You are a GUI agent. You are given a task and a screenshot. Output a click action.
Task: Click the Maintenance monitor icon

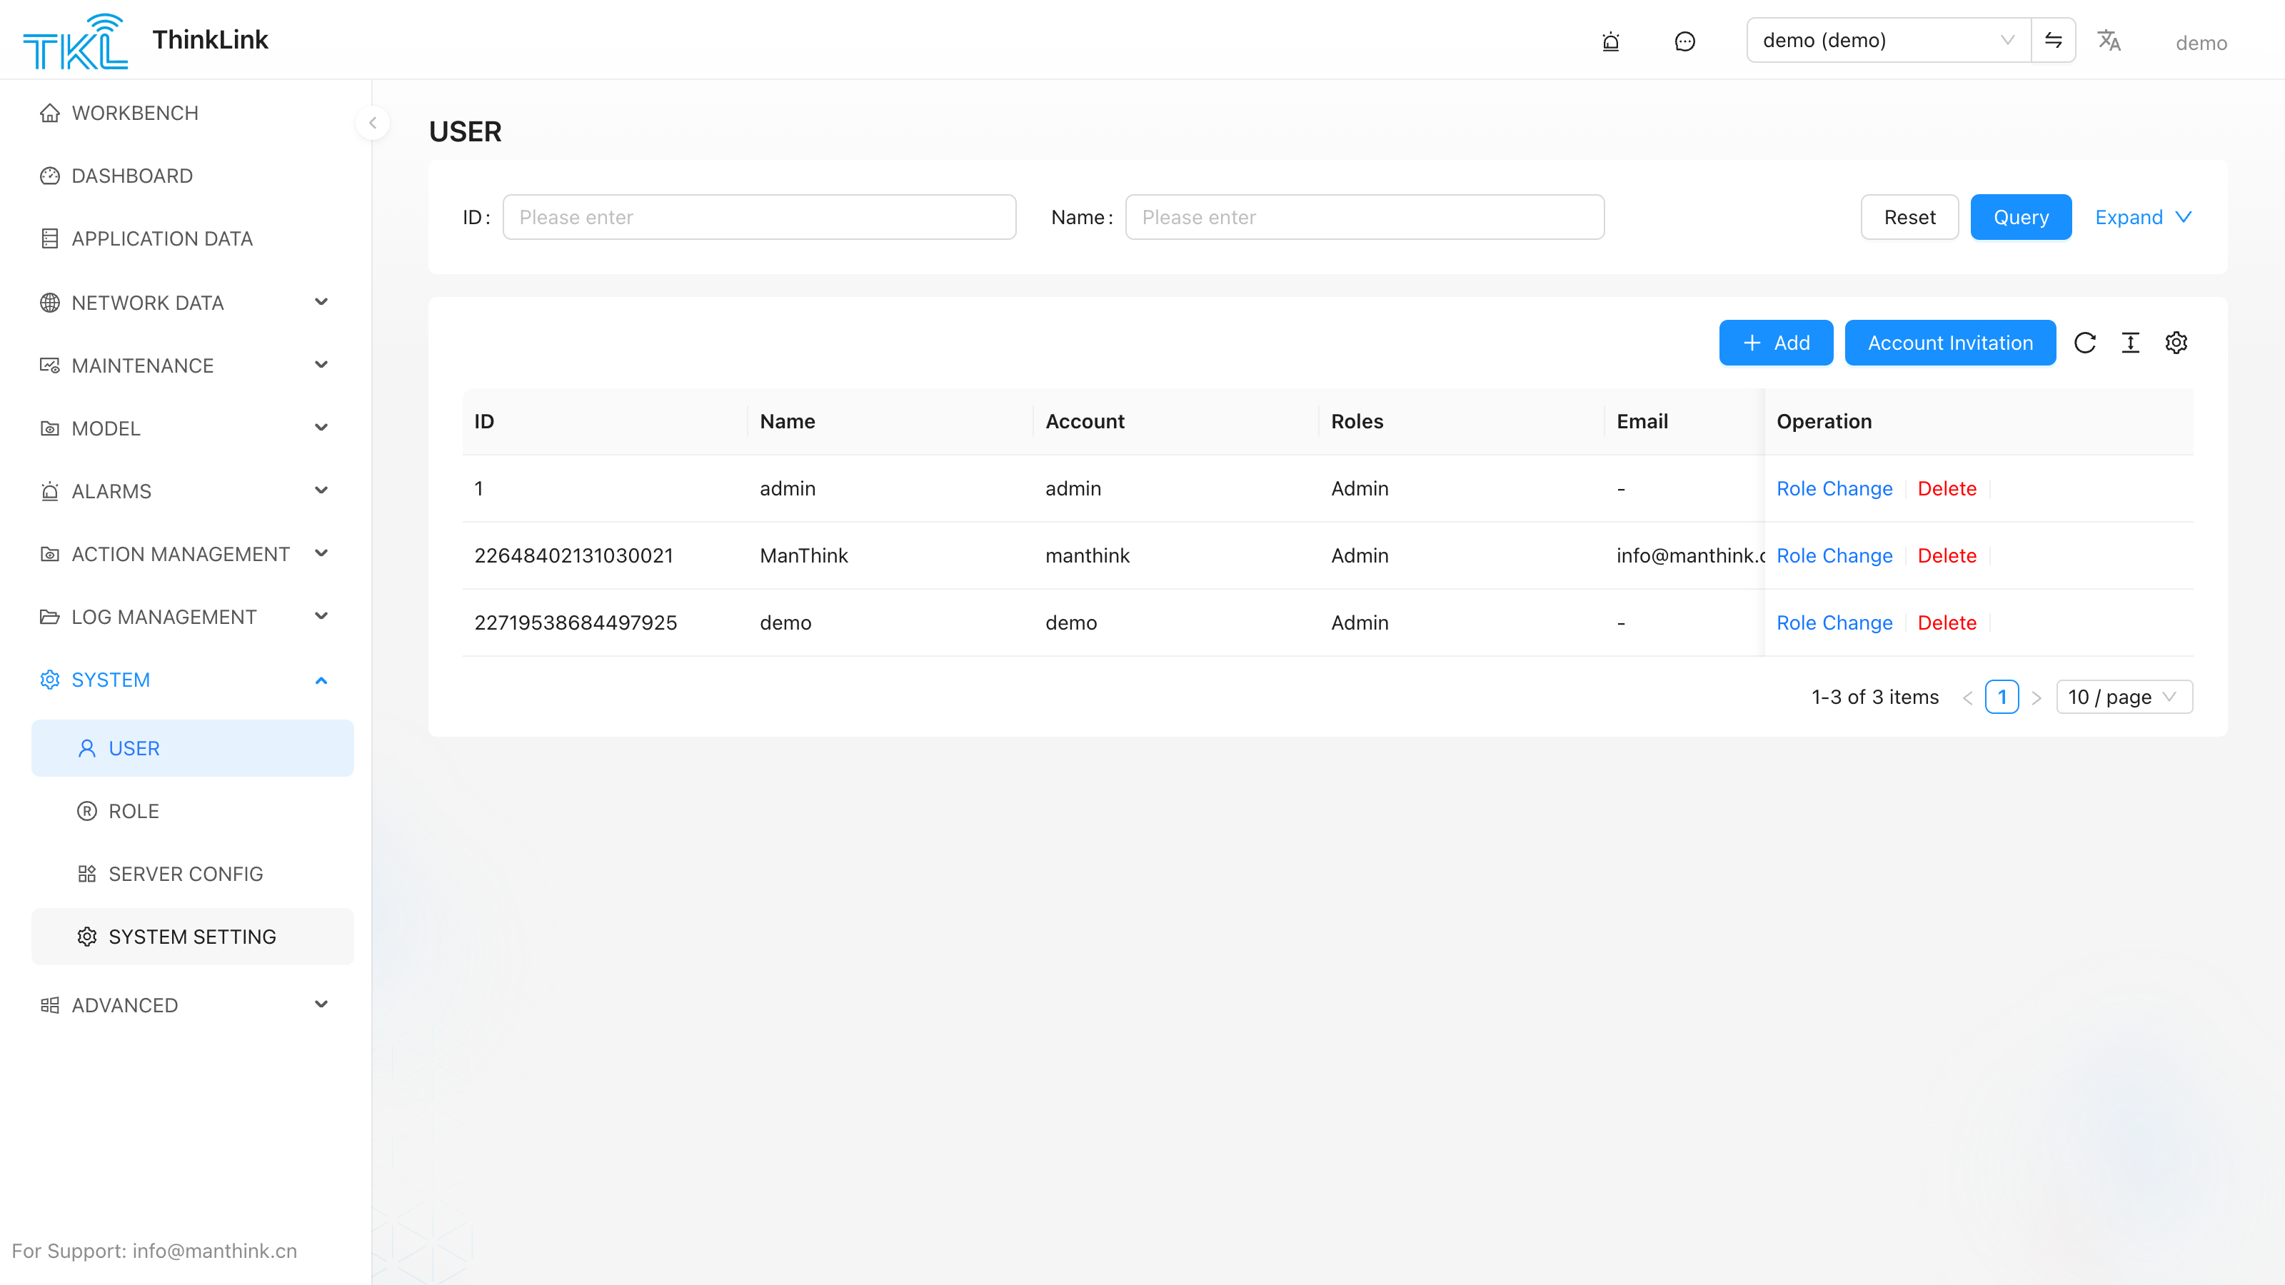50,366
